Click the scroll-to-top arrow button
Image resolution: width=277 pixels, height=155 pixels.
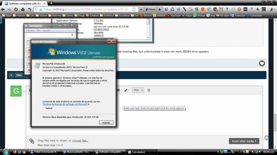pyautogui.click(x=266, y=138)
